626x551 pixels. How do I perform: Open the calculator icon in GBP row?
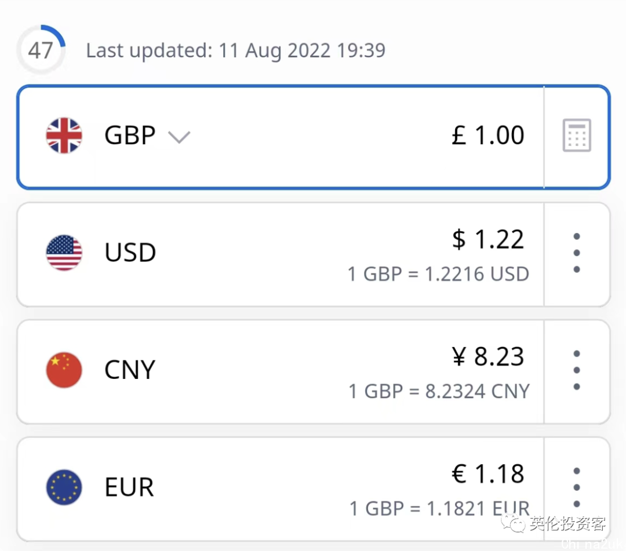pos(577,135)
